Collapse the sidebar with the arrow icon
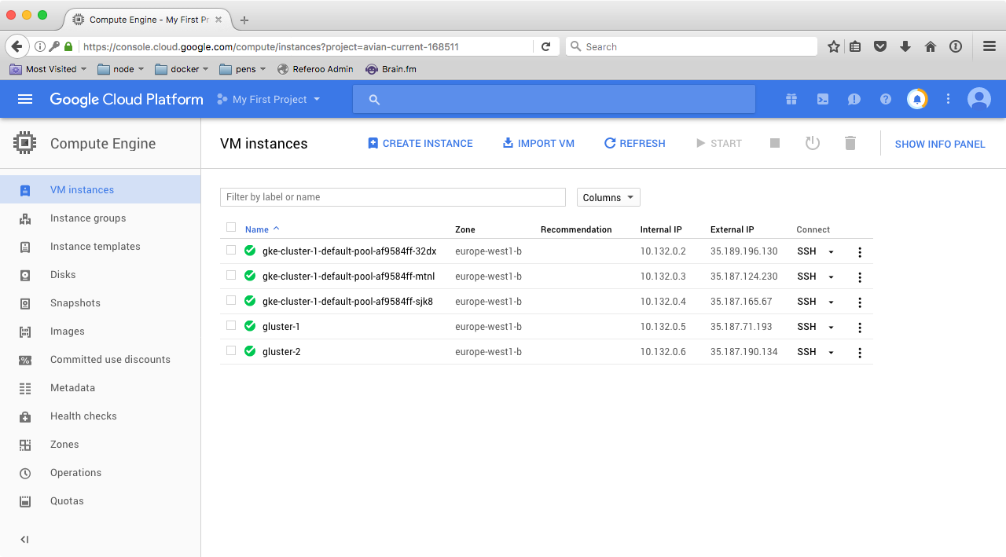The width and height of the screenshot is (1006, 557). 24,539
